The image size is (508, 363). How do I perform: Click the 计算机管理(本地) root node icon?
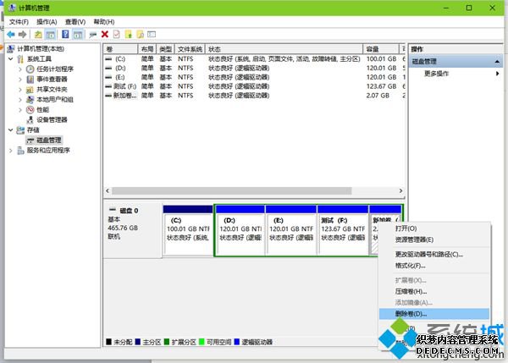click(x=11, y=48)
